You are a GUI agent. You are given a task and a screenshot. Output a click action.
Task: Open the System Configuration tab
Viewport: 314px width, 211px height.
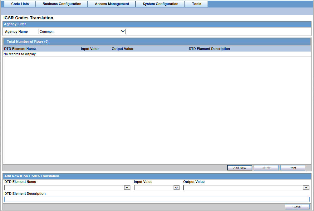pos(160,4)
